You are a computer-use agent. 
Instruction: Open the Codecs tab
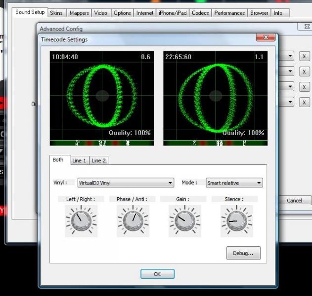[200, 13]
